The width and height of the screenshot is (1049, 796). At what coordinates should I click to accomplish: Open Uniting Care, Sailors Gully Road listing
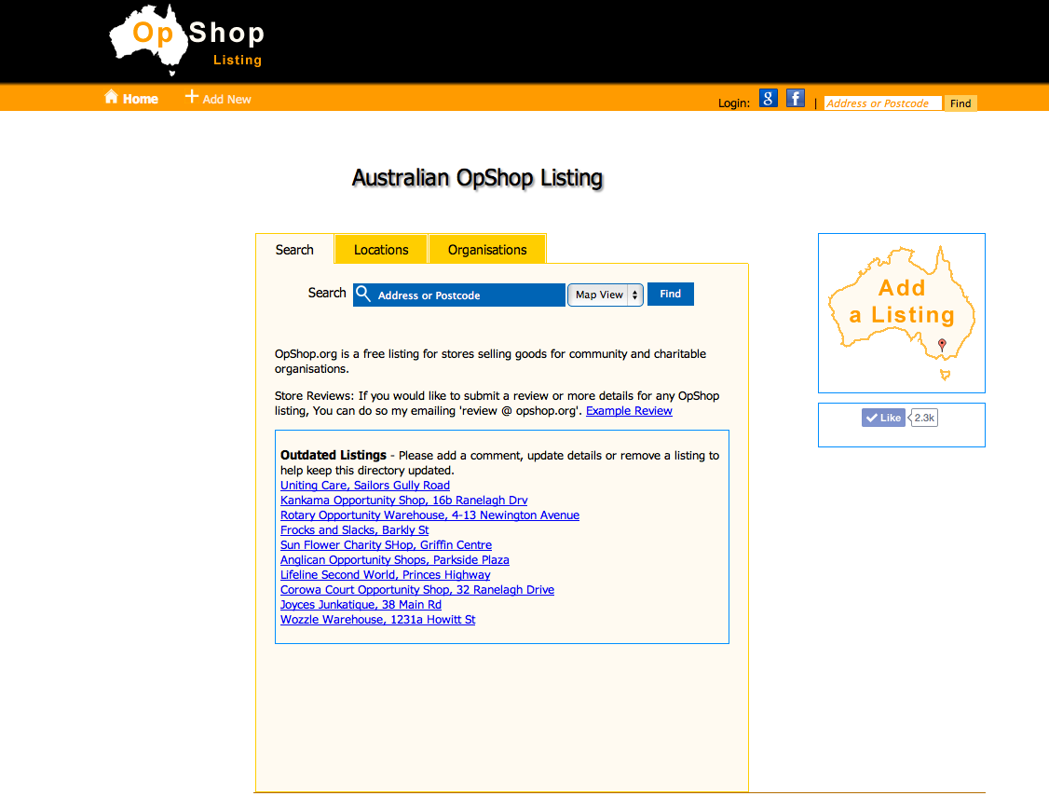(x=365, y=486)
